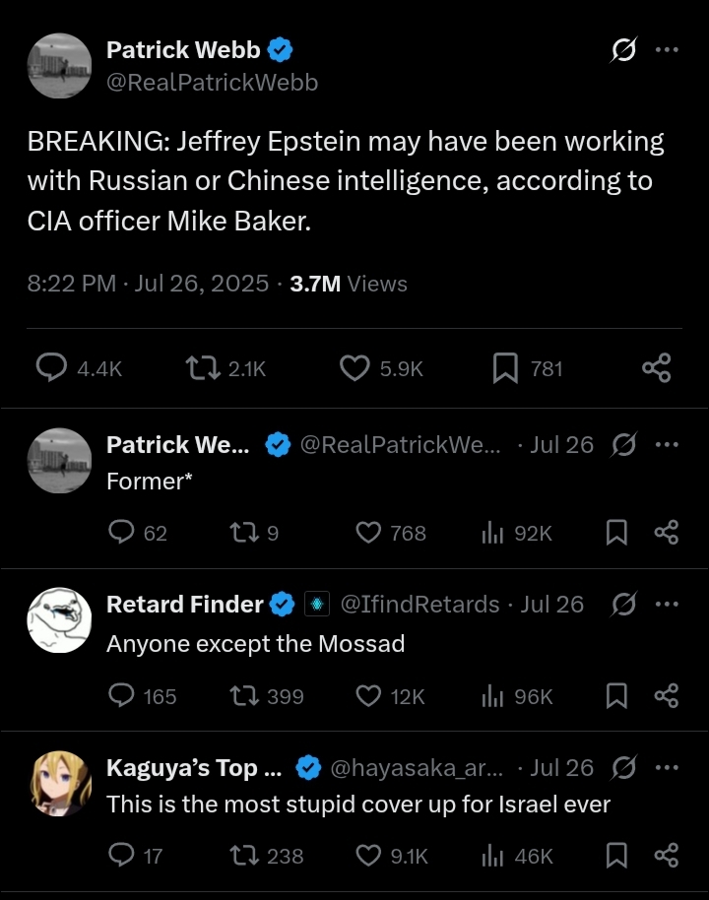Bookmark the Israel cover up reply

point(616,856)
